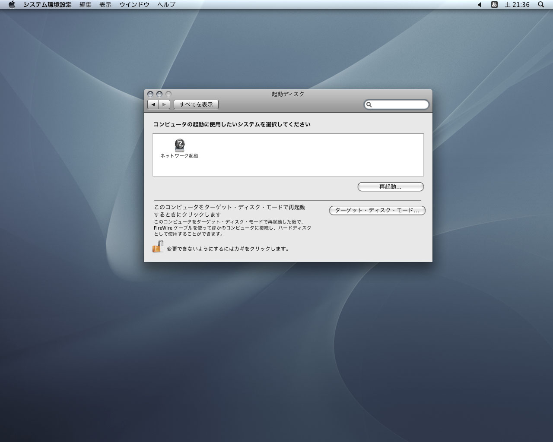Open the システム環境設定 menu

pos(48,5)
